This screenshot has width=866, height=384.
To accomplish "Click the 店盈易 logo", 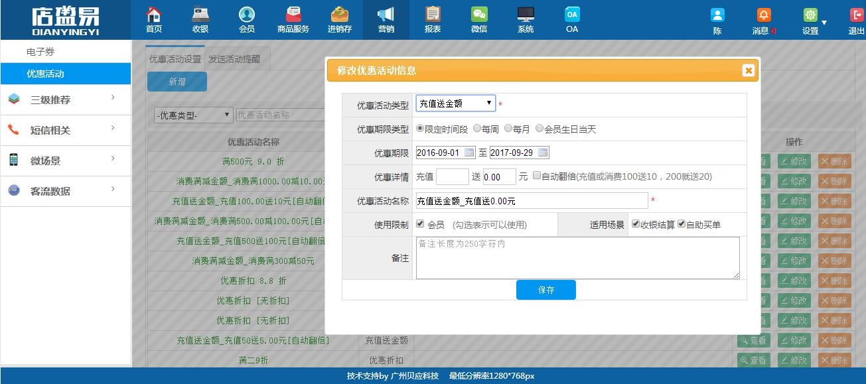I will click(x=65, y=21).
